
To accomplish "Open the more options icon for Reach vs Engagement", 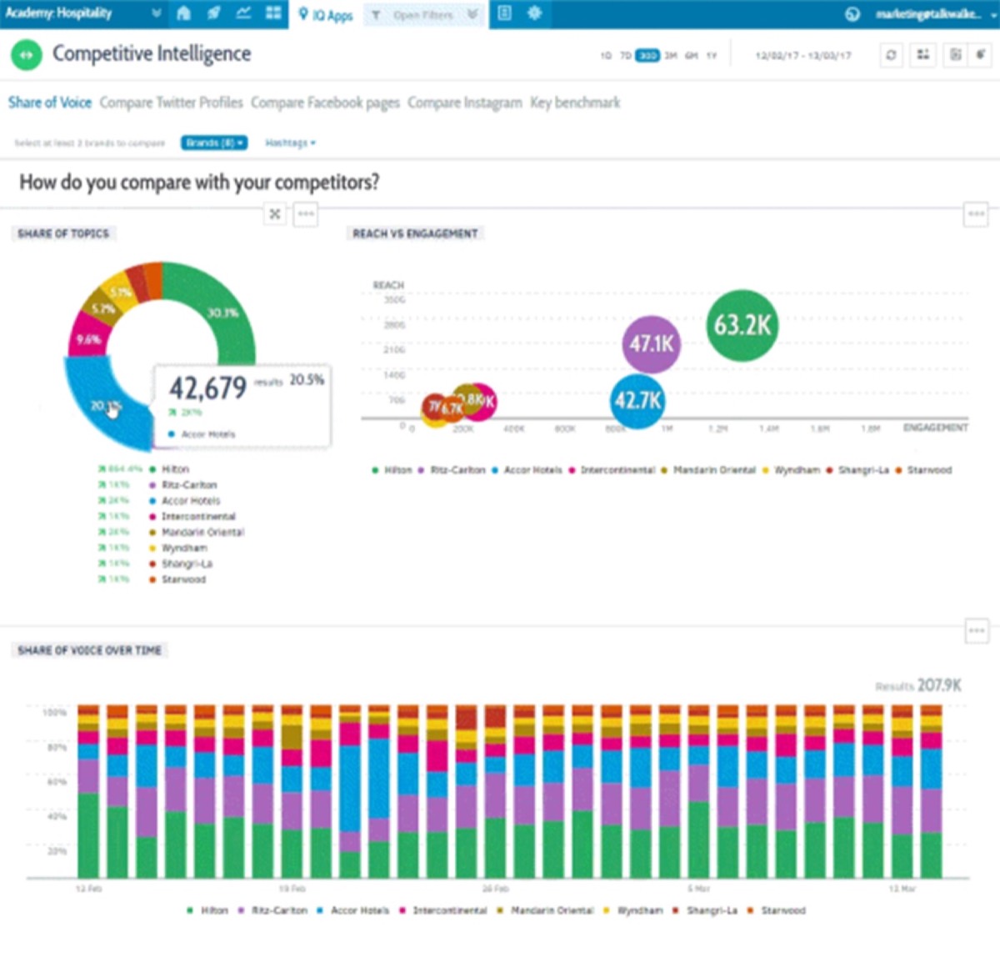I will [x=976, y=213].
